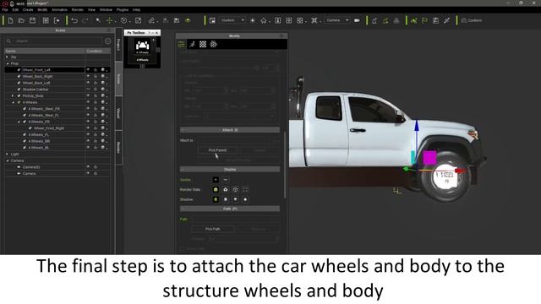541x304 pixels.
Task: Click the Export icon in toolbar
Action: tap(57, 20)
